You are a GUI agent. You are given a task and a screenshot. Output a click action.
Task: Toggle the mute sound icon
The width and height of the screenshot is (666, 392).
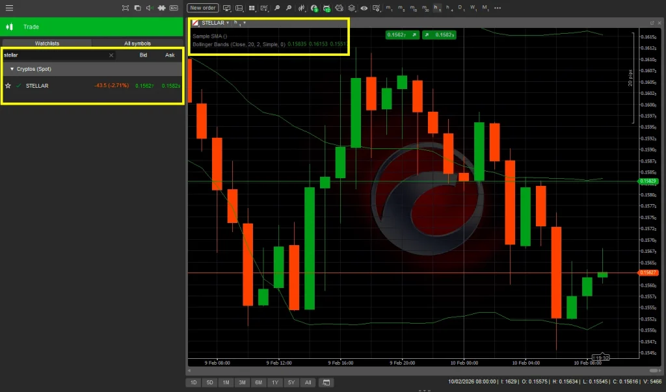point(150,8)
